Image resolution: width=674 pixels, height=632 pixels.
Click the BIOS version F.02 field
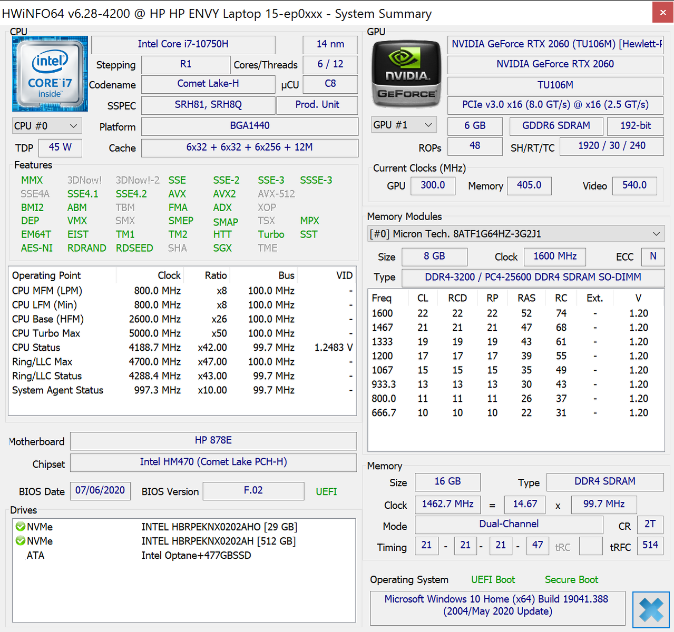pos(253,491)
